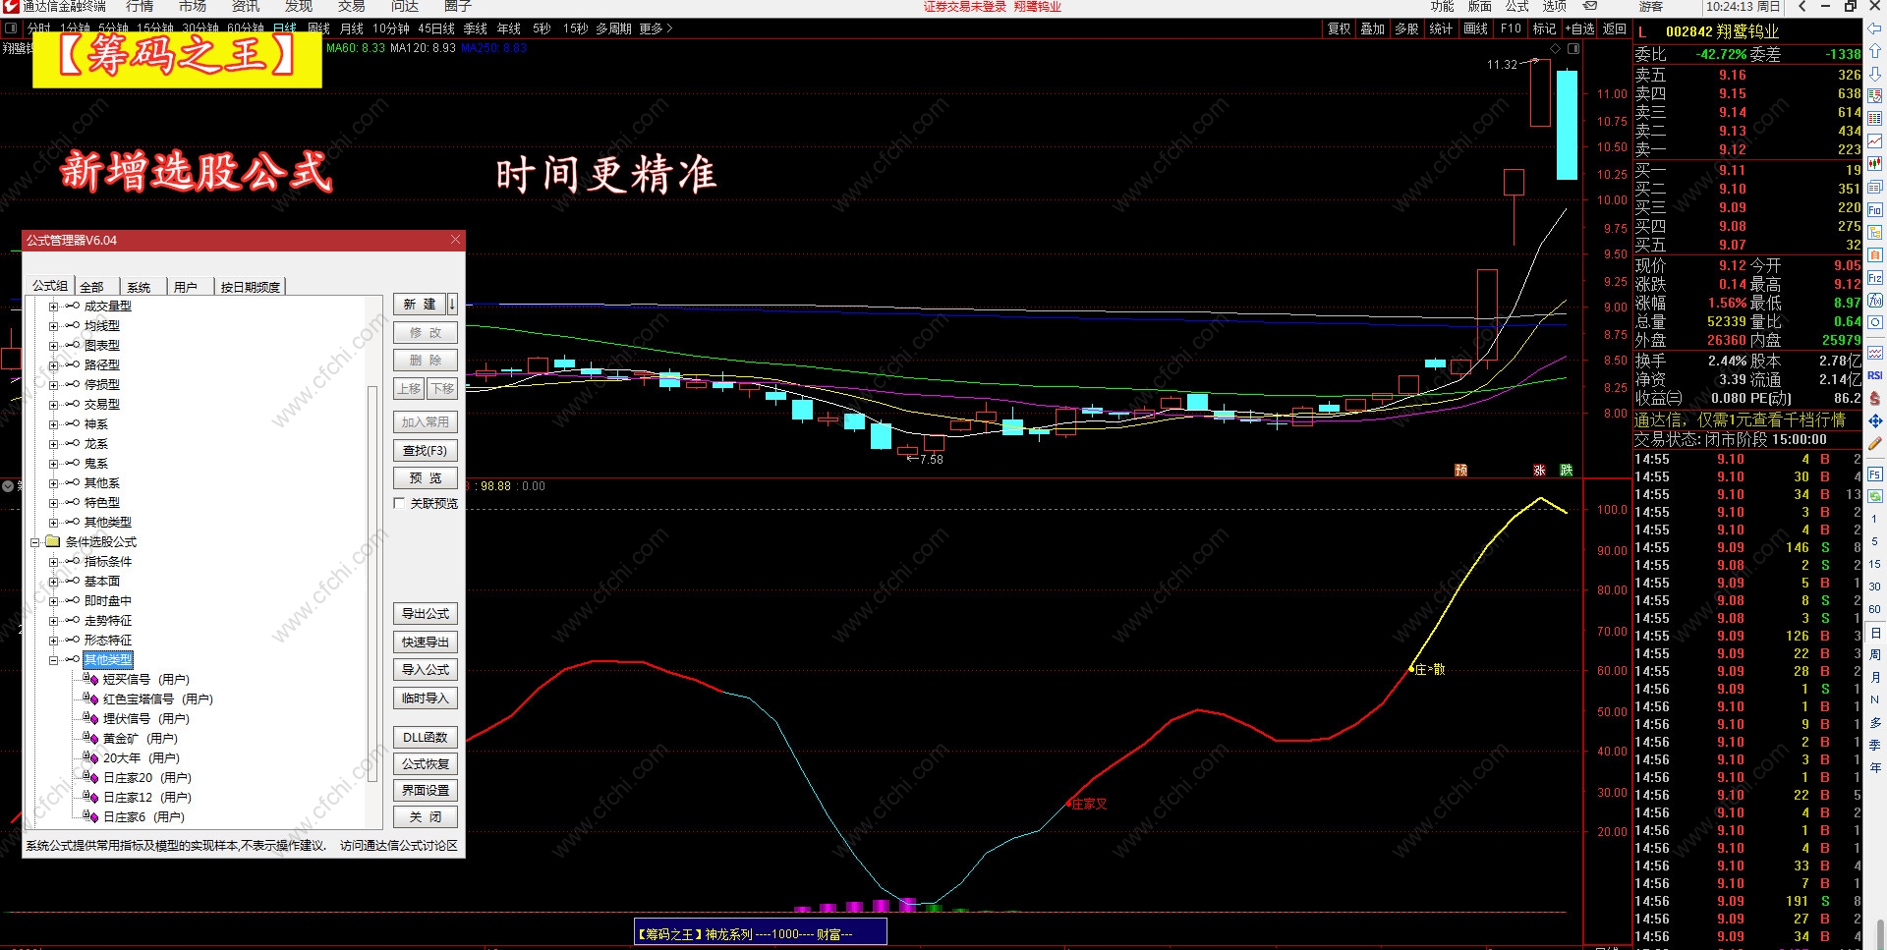Expand the 指标条件 tree node
Screen dimensions: 1887x950
(x=54, y=562)
